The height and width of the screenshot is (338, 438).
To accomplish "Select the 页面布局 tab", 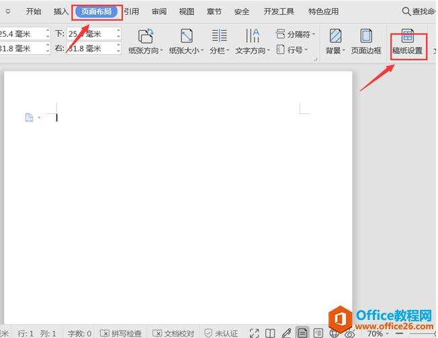I will coord(96,11).
